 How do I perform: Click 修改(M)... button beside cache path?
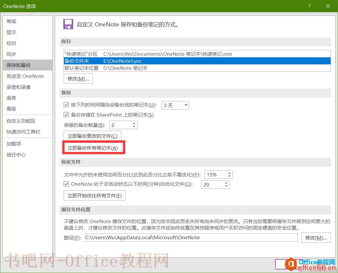click(x=316, y=238)
